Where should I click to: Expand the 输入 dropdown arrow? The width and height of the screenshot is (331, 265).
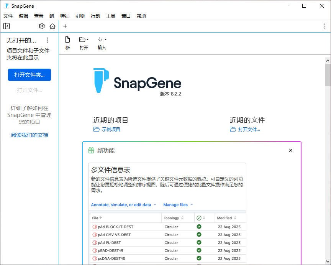[x=105, y=39]
